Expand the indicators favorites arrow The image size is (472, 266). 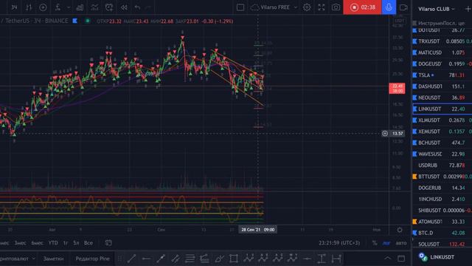(69, 7)
